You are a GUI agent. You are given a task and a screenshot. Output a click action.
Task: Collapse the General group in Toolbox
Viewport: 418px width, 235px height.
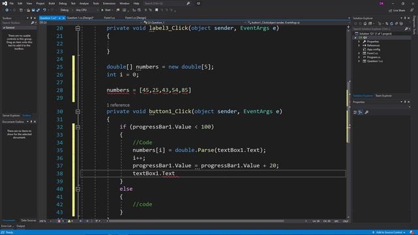tap(4, 27)
